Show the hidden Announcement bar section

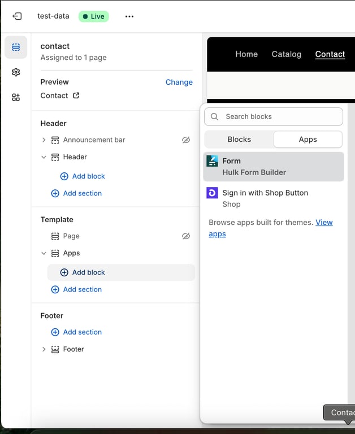(x=186, y=140)
